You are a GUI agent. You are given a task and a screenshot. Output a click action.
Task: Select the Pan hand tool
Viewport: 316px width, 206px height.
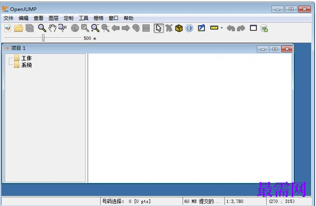point(52,28)
